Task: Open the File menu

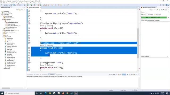Action: click(x=1, y=3)
